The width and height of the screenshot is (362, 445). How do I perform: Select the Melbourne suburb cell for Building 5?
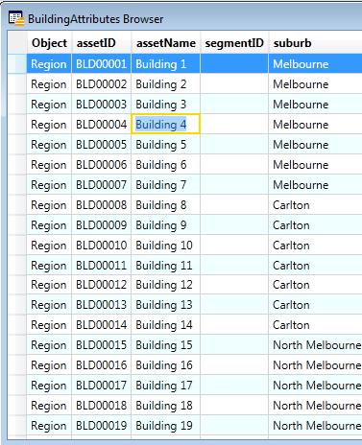point(316,145)
